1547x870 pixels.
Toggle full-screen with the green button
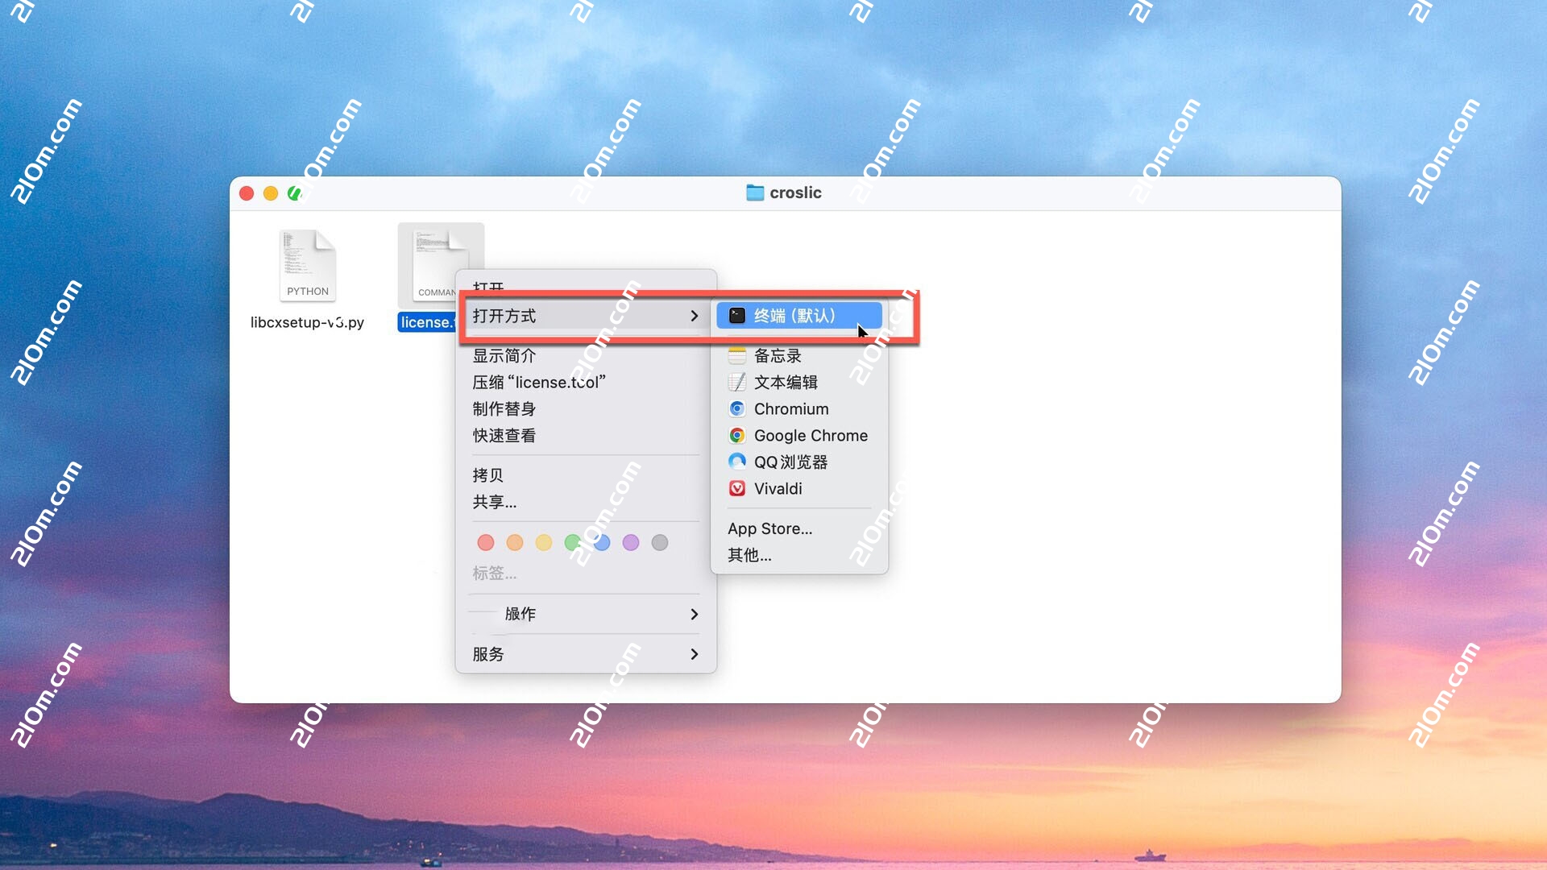coord(294,193)
